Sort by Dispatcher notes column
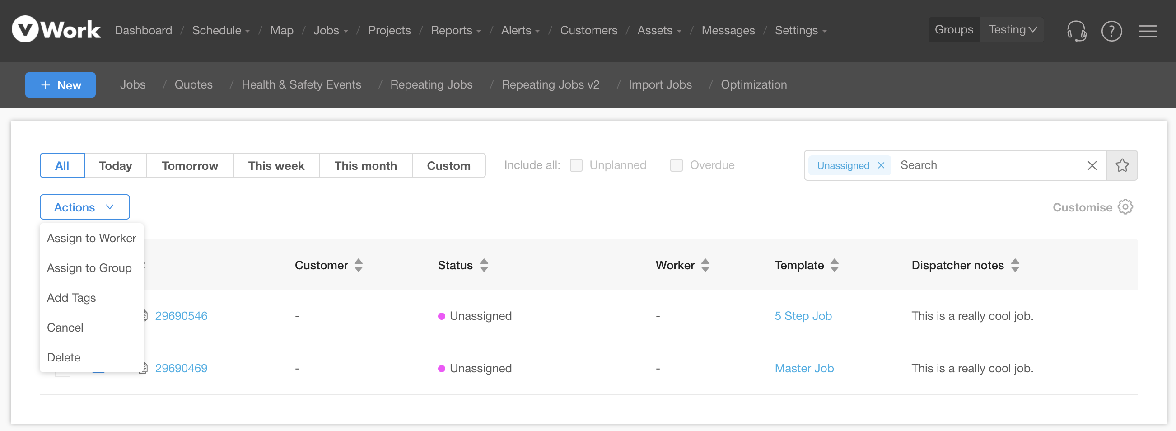The image size is (1176, 431). click(x=1014, y=265)
